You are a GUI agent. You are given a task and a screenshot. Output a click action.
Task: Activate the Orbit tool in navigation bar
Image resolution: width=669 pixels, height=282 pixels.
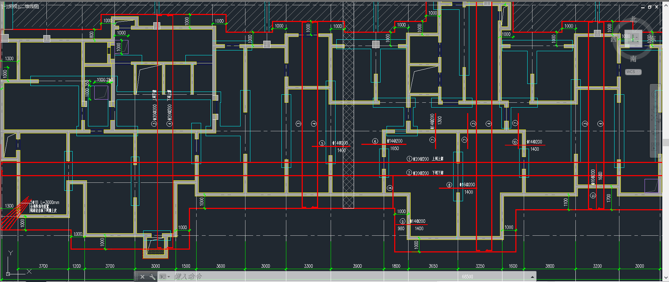pos(655,133)
